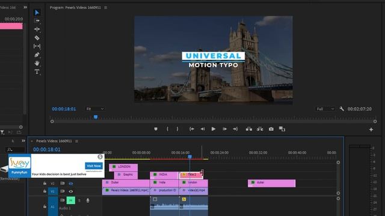The height and width of the screenshot is (216, 385).
Task: Step back one frame
Action: [203, 129]
